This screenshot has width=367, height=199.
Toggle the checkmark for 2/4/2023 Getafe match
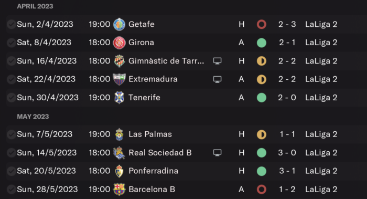(11, 24)
